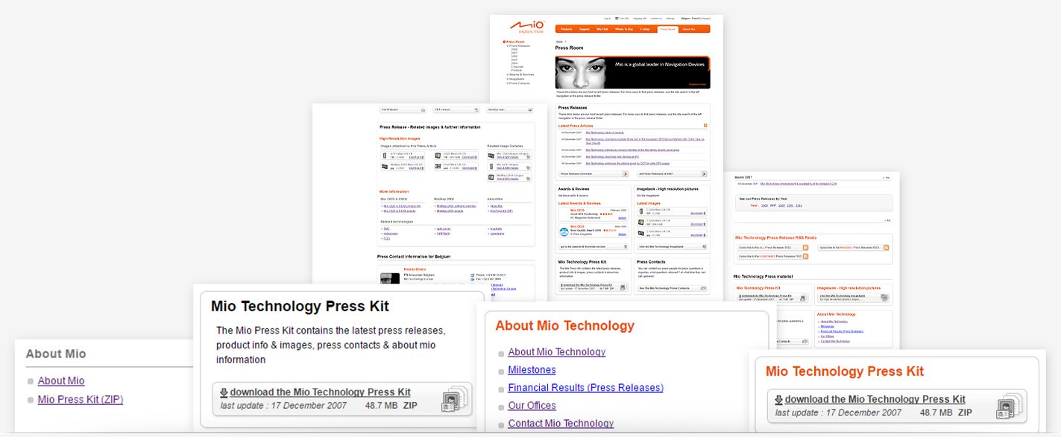
Task: Open the Milestones link
Action: 532,369
